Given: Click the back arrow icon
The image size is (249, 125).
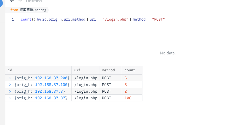Looking at the screenshot, I should 12,1.
